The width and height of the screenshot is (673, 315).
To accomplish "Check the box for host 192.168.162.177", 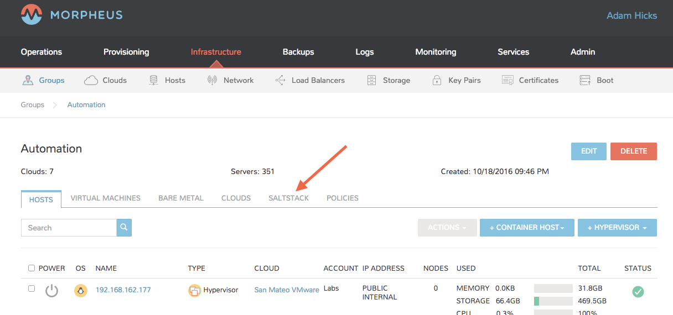I will pos(32,288).
